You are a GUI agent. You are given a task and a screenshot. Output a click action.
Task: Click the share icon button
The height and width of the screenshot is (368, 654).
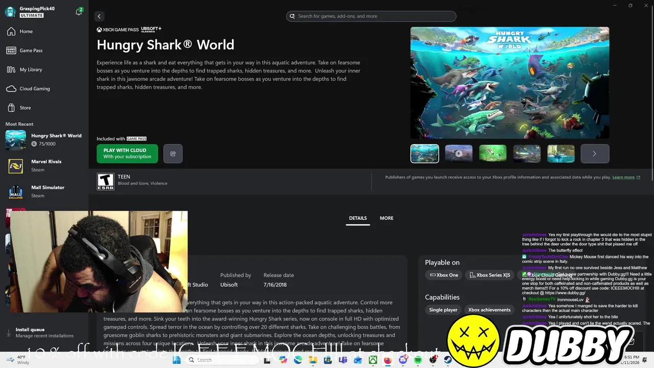(173, 153)
